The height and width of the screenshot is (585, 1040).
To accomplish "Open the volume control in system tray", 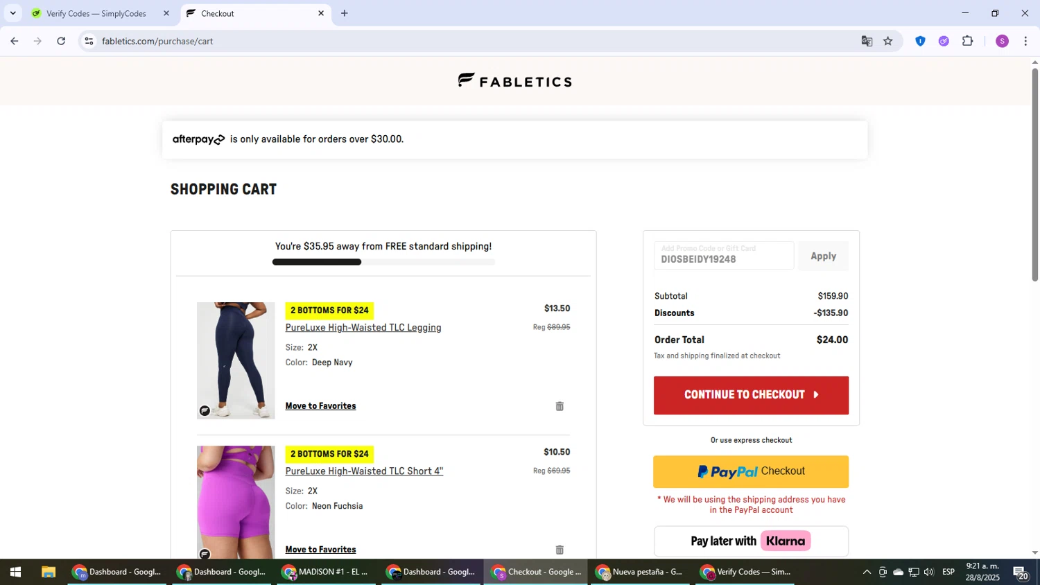I will tap(929, 572).
